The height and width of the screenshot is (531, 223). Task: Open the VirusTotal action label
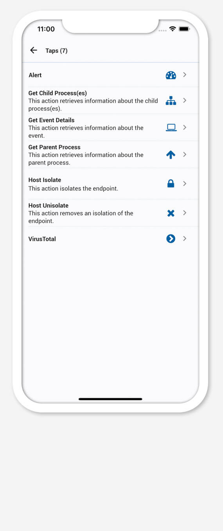pyautogui.click(x=42, y=239)
